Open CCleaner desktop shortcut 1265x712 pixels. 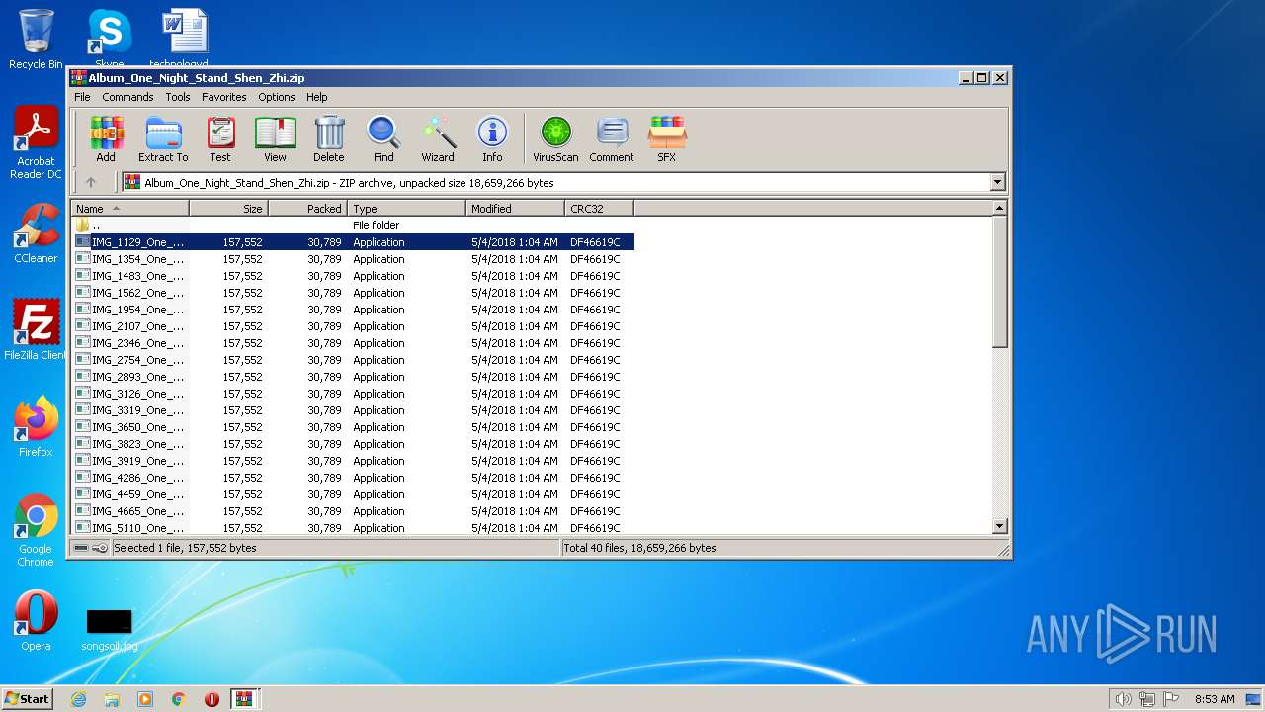(36, 233)
